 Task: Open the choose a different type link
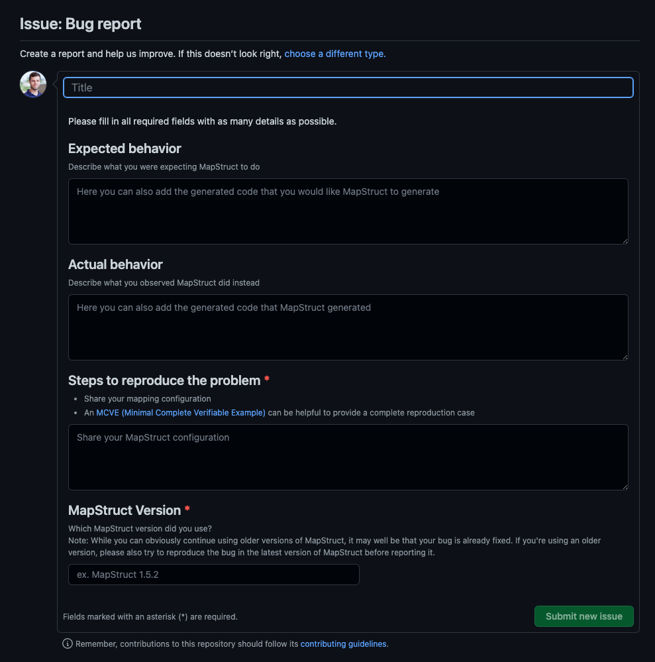(335, 54)
